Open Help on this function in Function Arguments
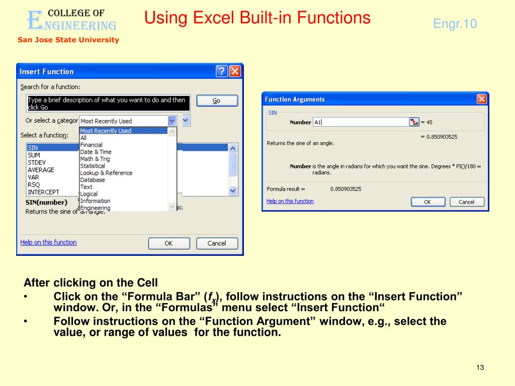The image size is (515, 386). click(290, 201)
